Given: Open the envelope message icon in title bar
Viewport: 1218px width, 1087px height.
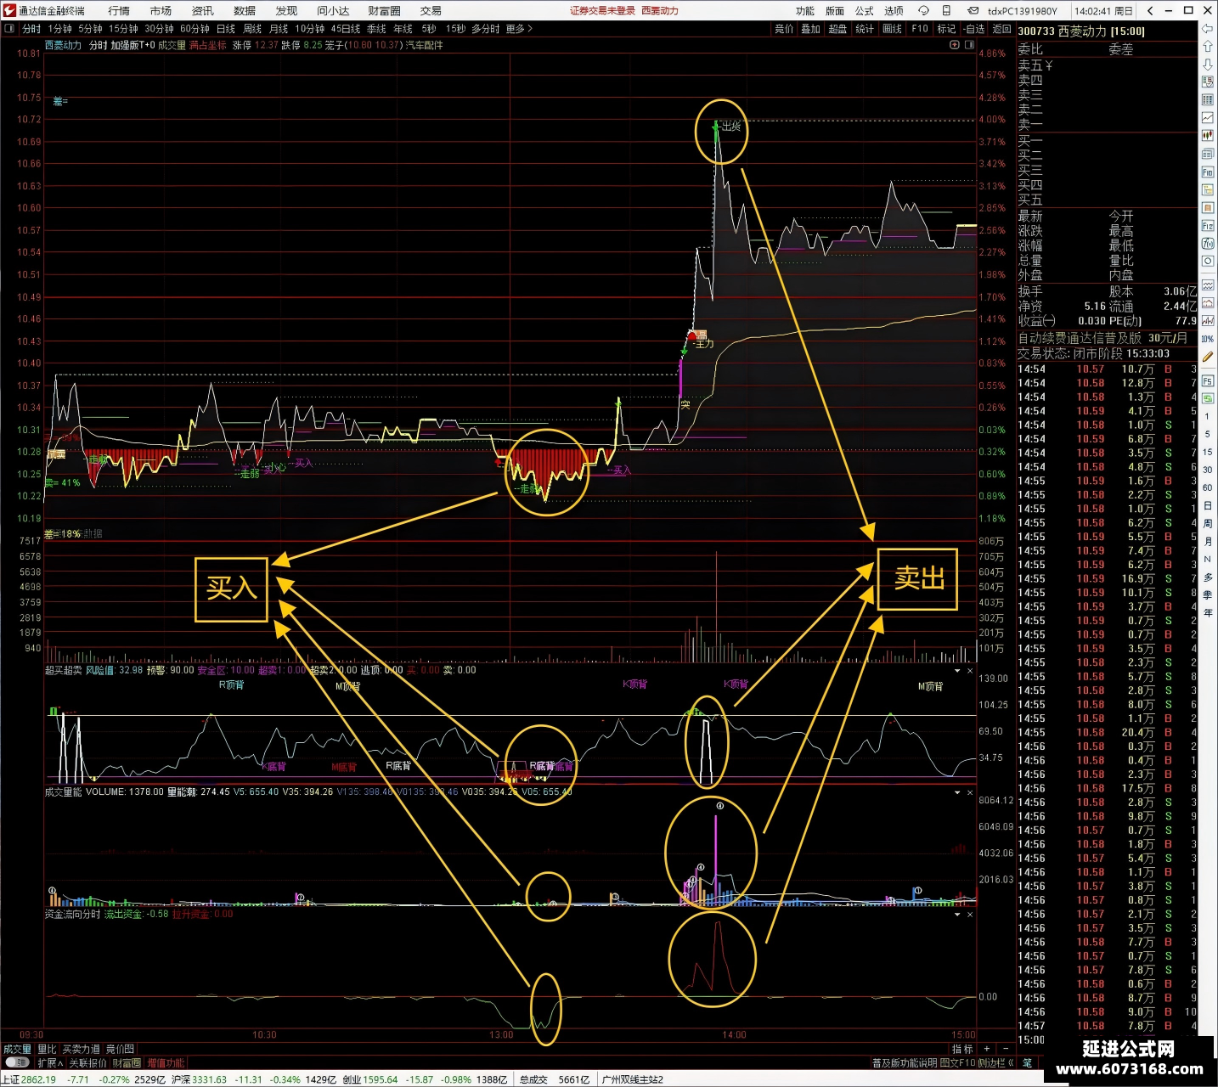Looking at the screenshot, I should (x=973, y=11).
